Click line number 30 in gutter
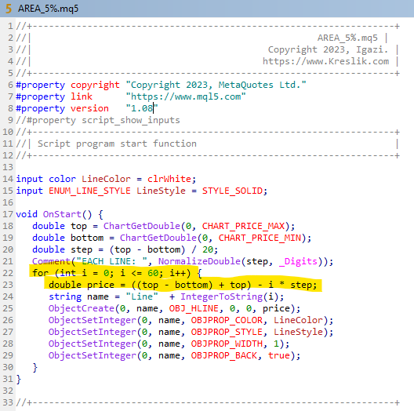 click(8, 367)
